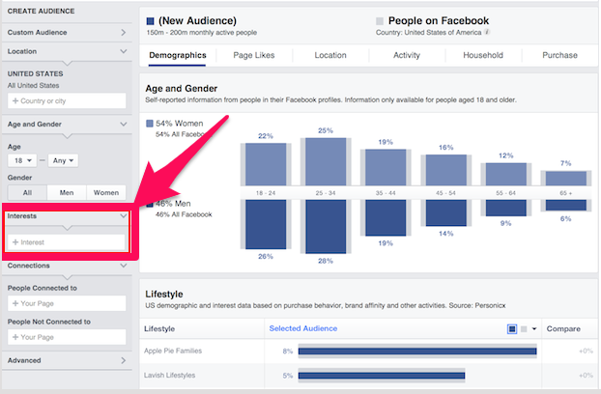Open the Location tab

[330, 55]
